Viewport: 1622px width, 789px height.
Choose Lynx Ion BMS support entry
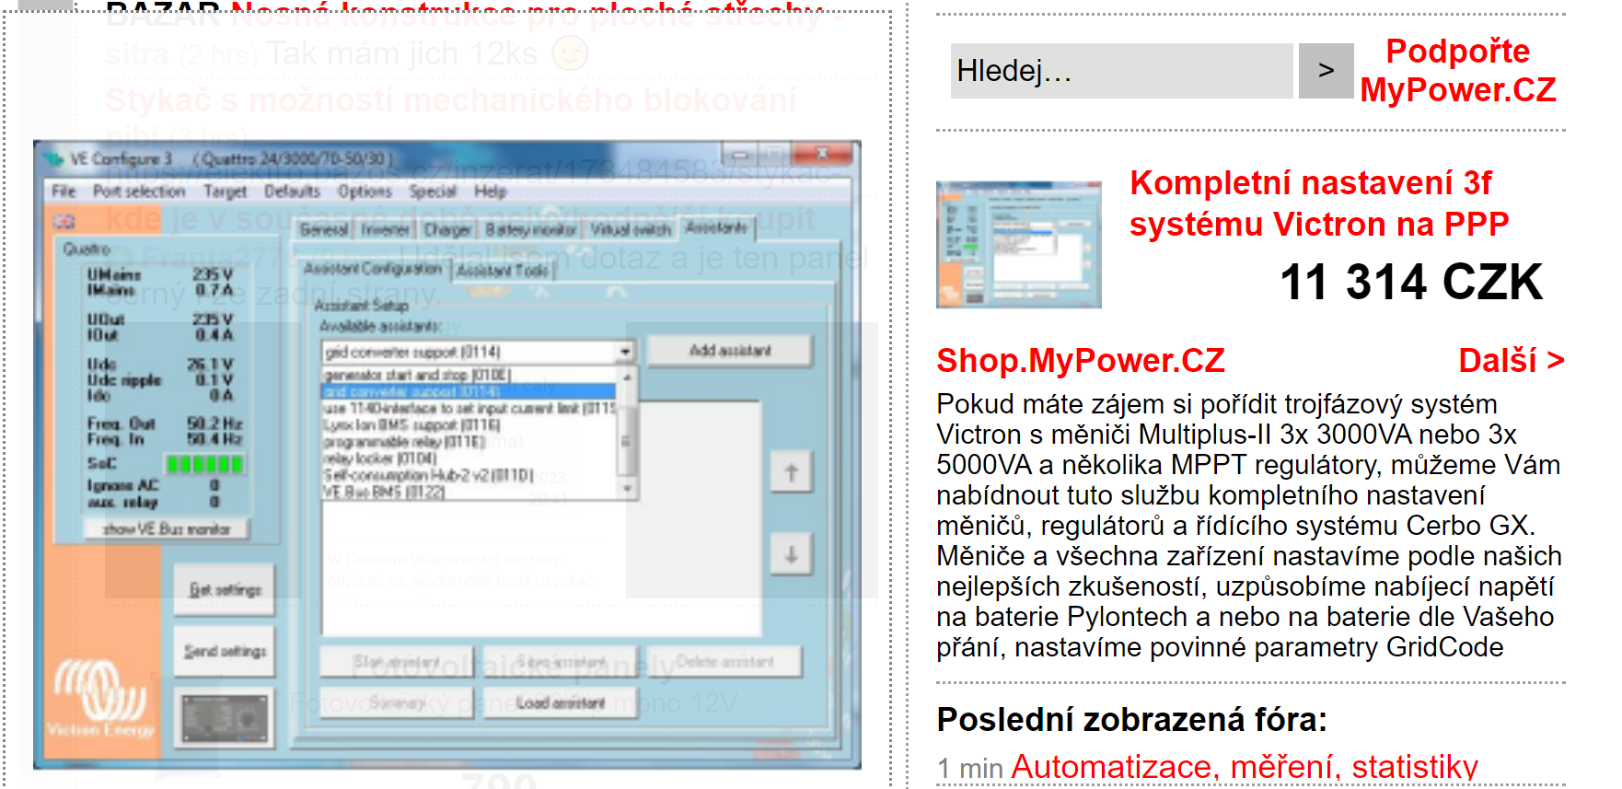click(x=469, y=424)
